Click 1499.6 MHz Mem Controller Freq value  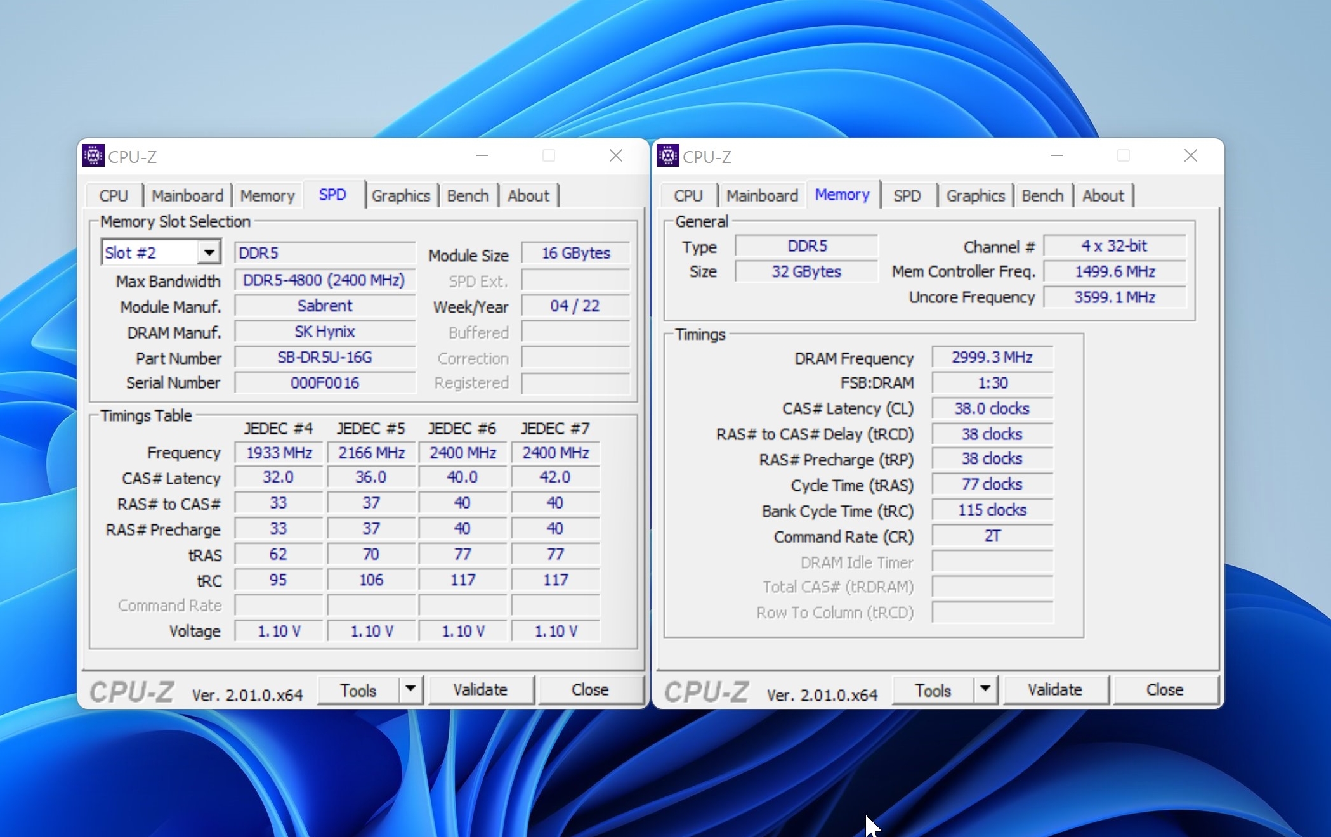pos(1115,271)
